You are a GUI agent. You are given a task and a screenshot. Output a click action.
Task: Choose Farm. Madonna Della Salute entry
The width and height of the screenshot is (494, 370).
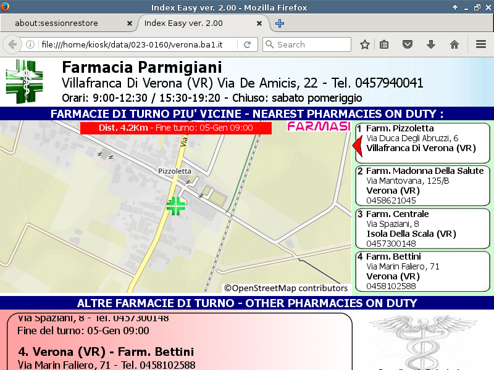(x=422, y=186)
